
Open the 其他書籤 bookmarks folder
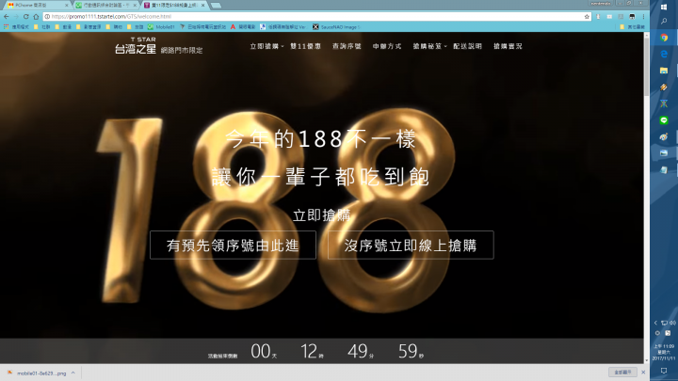[632, 26]
